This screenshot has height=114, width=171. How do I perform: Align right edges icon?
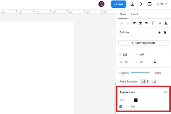(x=147, y=23)
